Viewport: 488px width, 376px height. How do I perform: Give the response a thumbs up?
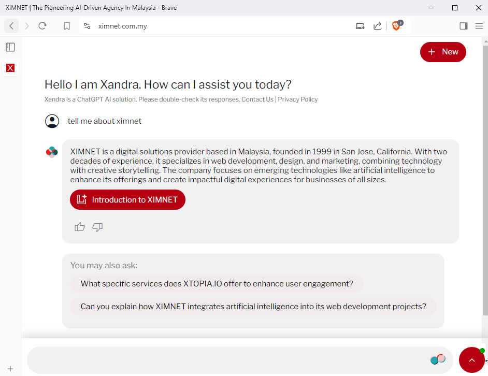click(x=80, y=227)
